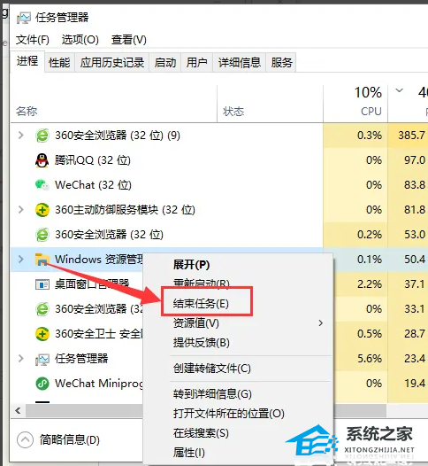This screenshot has width=428, height=466.
Task: Open the 文件(F) menu
Action: (x=33, y=40)
